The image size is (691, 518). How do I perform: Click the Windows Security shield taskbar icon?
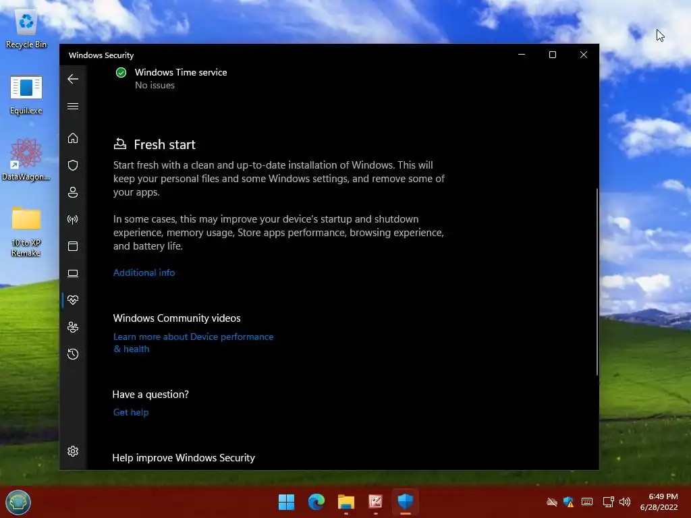point(406,502)
